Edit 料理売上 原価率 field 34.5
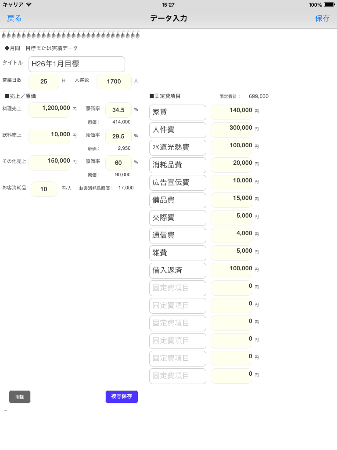This screenshot has width=337, height=450. coord(118,110)
